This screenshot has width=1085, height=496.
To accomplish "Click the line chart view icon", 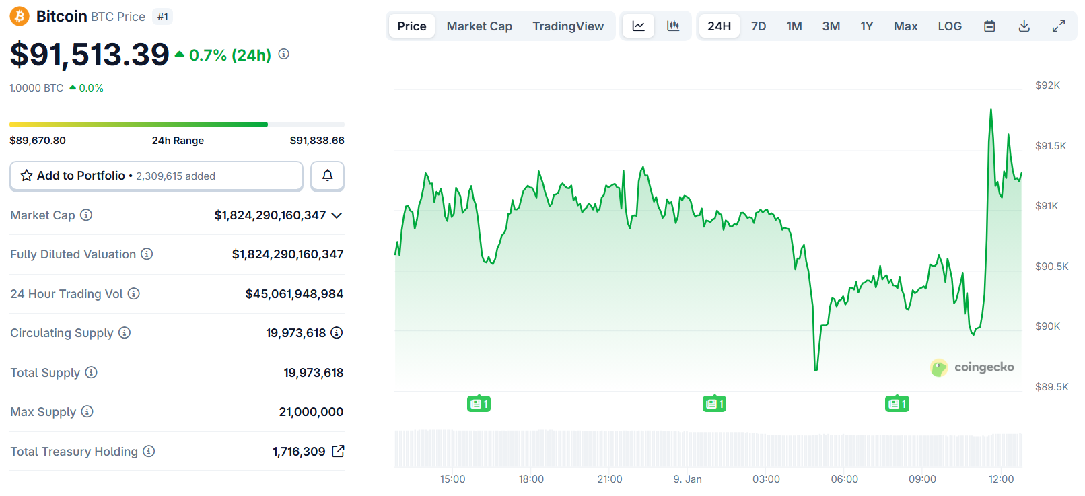I will coord(638,26).
